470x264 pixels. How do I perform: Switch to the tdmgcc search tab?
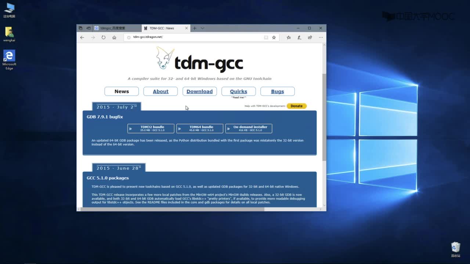point(117,28)
